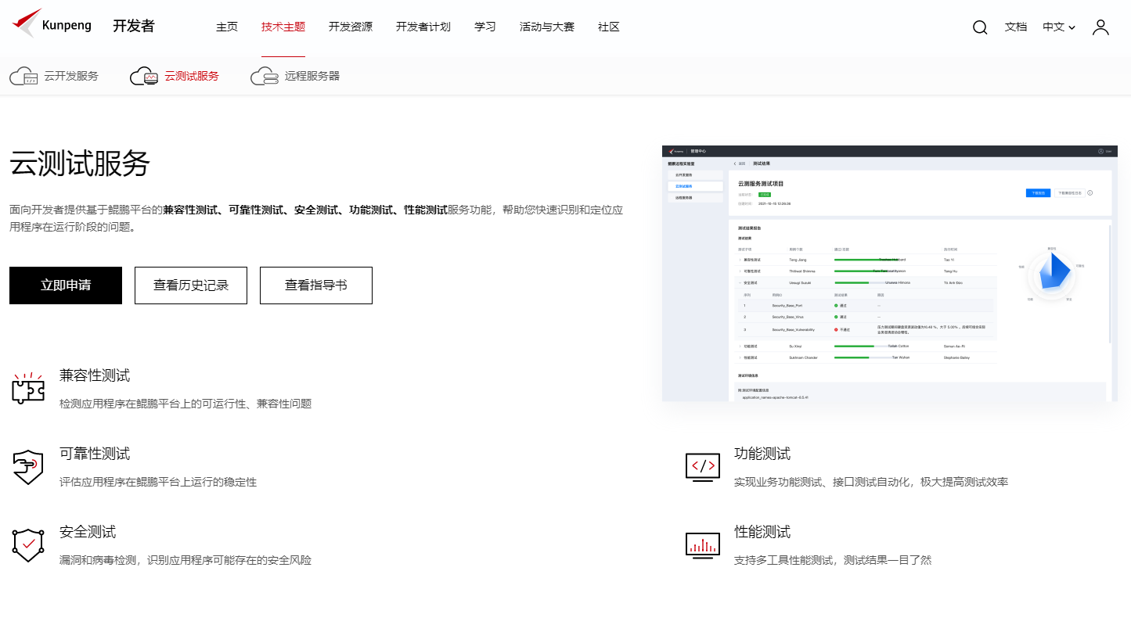Open the 文档 link
This screenshot has height=632, width=1131.
click(1016, 27)
